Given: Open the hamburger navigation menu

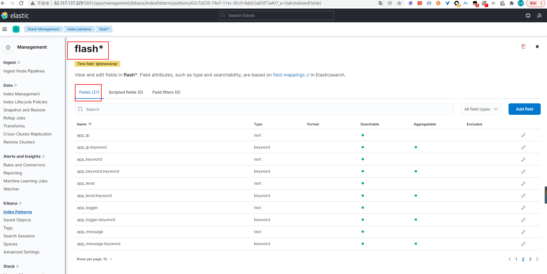Looking at the screenshot, I should 5,29.
